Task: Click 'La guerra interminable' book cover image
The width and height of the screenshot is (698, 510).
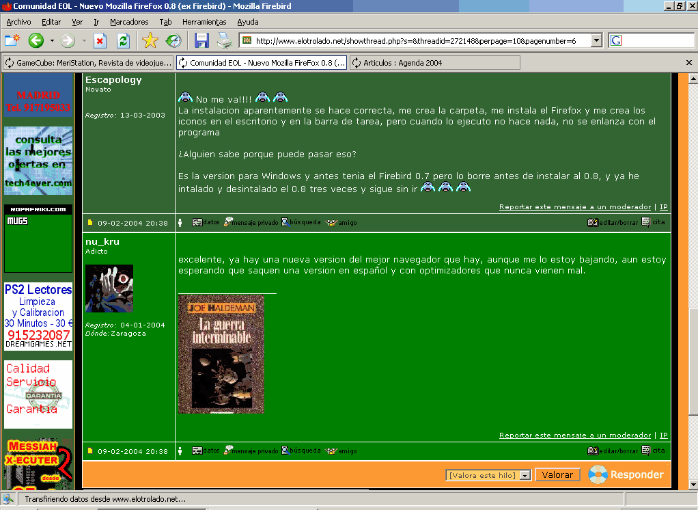Action: tap(221, 354)
